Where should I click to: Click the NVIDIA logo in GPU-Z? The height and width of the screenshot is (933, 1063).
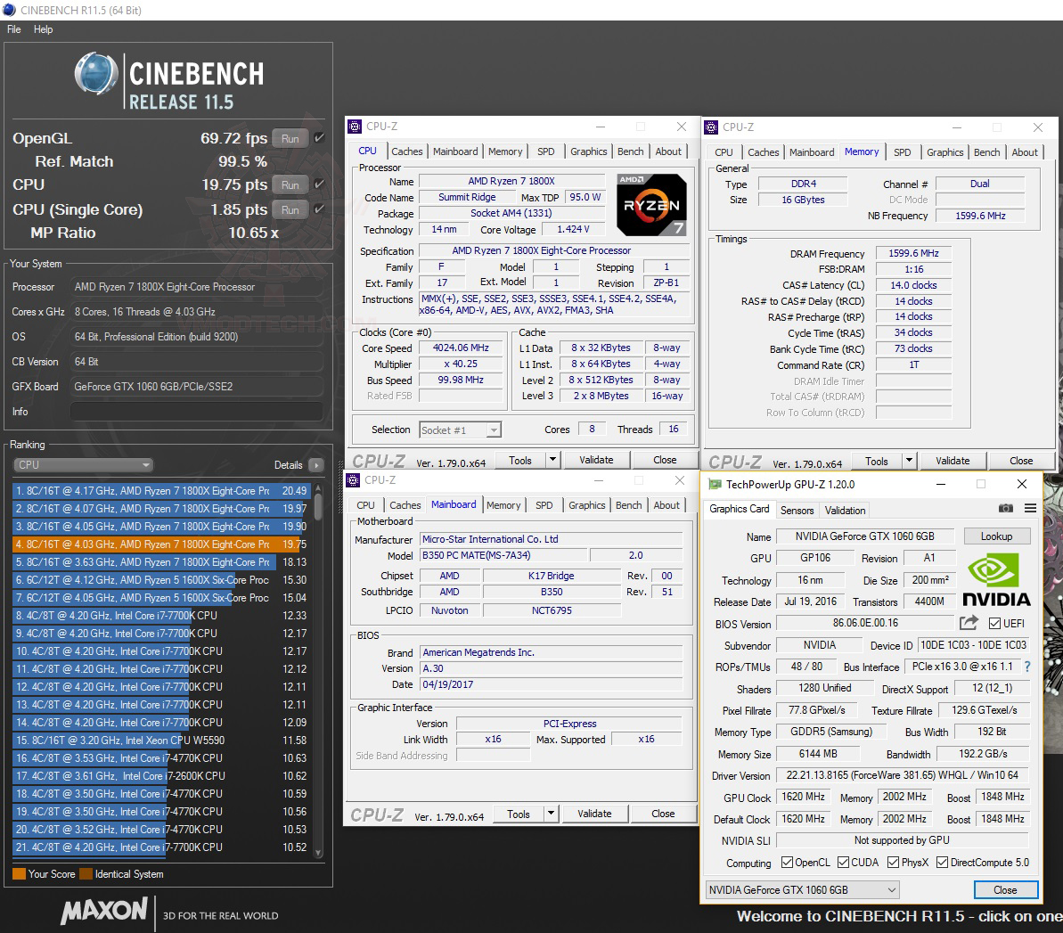(x=996, y=580)
